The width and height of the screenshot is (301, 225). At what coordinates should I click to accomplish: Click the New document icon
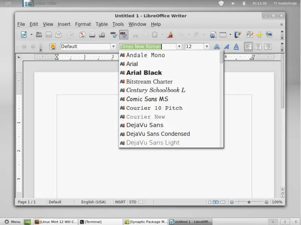pos(24,35)
